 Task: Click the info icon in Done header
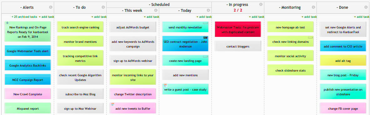point(366,7)
